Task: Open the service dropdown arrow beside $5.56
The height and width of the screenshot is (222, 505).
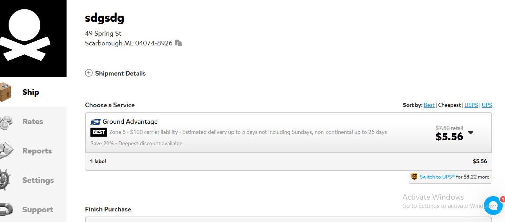Action: click(x=471, y=133)
